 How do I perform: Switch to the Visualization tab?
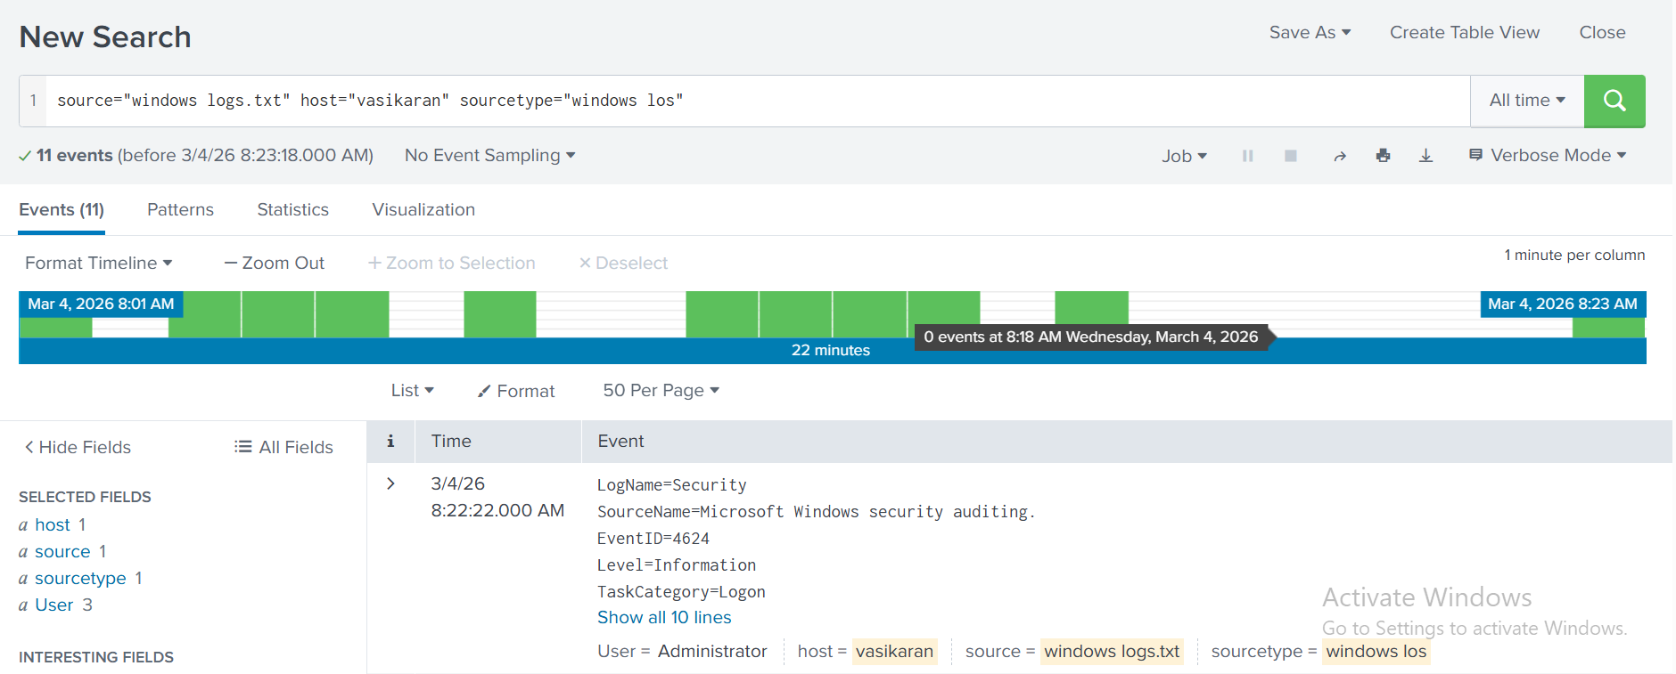423,210
